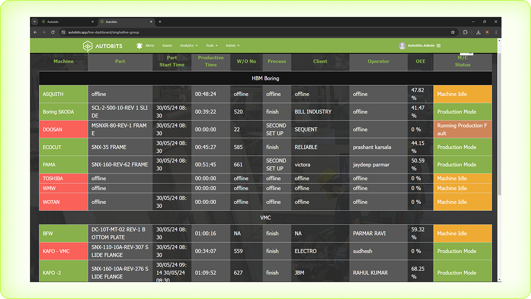Click the operator name prashant karsala
Image resolution: width=531 pixels, height=299 pixels.
(x=372, y=147)
